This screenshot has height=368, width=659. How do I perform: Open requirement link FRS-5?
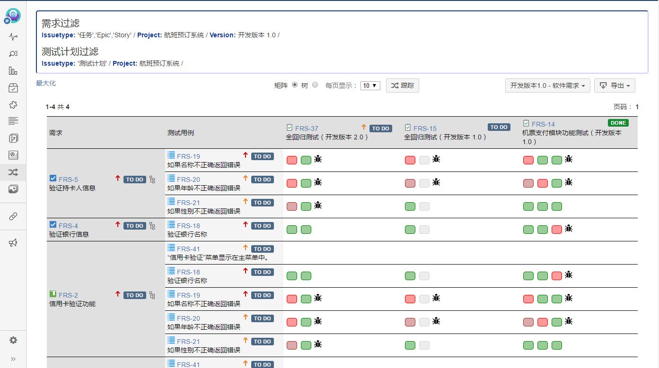[68, 180]
